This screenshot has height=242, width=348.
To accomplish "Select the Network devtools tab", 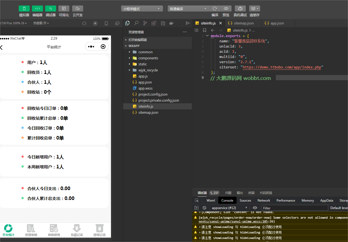I will (264, 201).
